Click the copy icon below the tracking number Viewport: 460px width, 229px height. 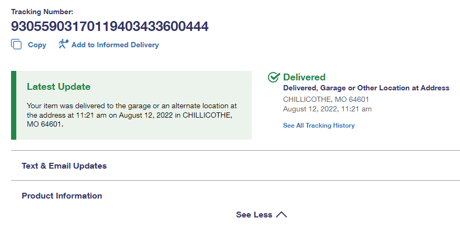(x=16, y=45)
